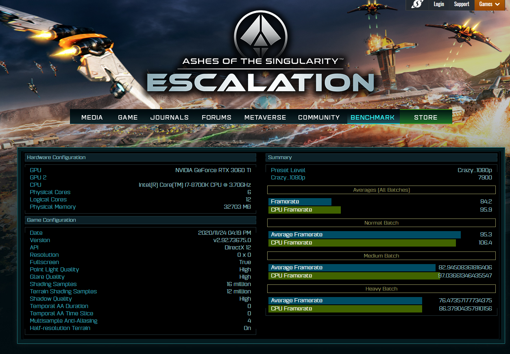Click the Heavy Batch heading
510x354 pixels.
381,289
